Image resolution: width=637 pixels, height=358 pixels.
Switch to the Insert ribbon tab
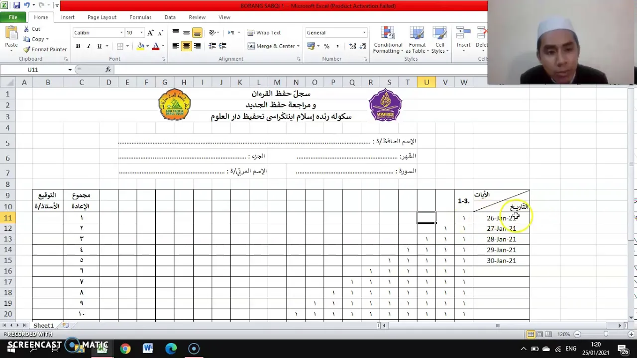point(68,17)
